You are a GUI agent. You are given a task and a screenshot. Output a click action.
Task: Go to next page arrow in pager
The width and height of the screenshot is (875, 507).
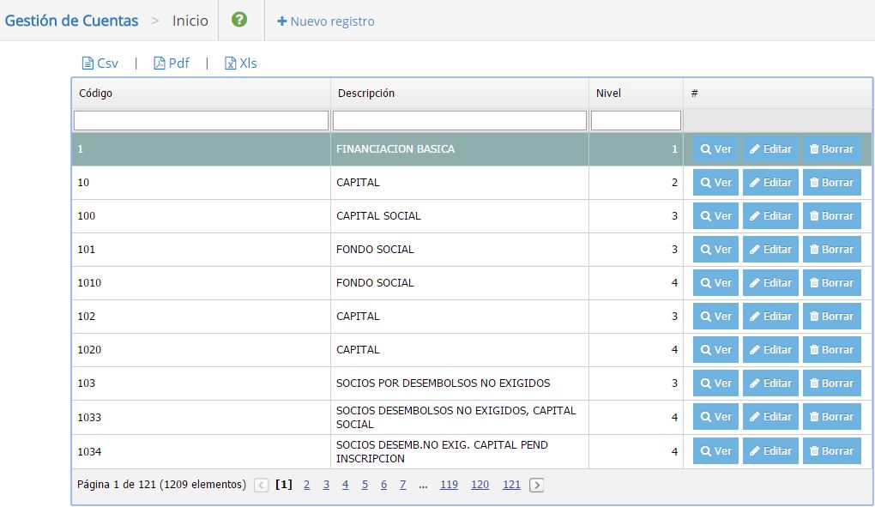(536, 486)
